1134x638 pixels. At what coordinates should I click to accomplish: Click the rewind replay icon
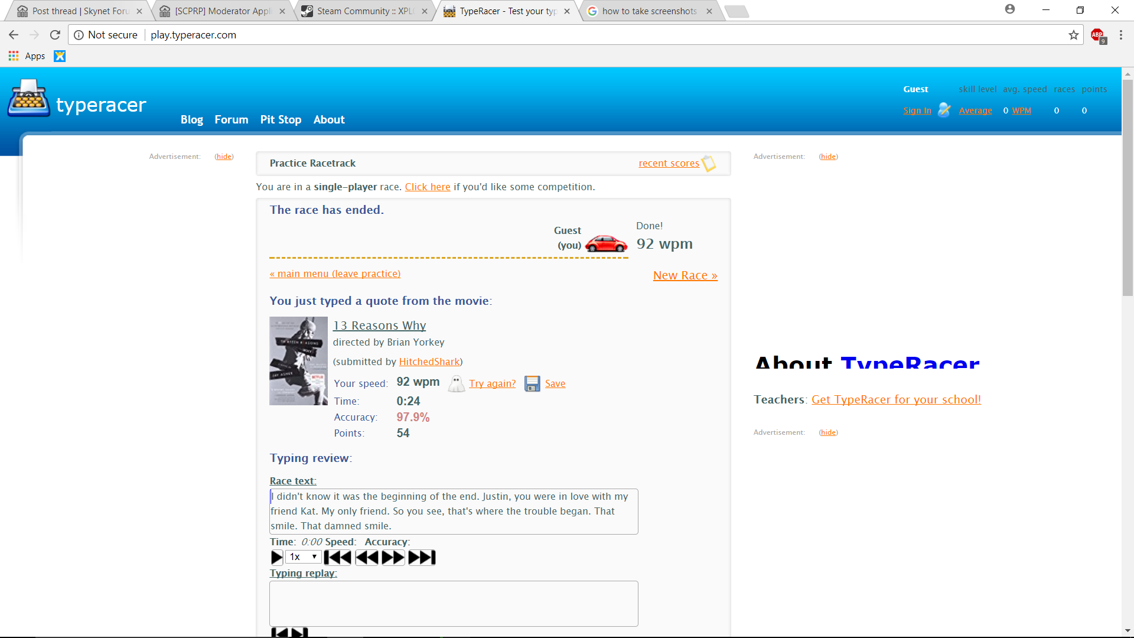pyautogui.click(x=366, y=558)
